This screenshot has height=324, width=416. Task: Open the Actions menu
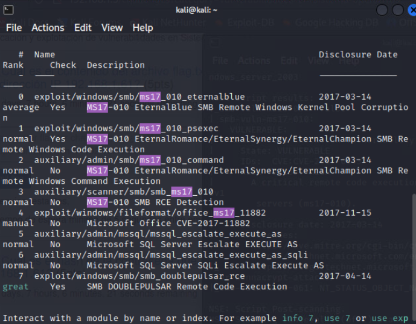(x=48, y=28)
